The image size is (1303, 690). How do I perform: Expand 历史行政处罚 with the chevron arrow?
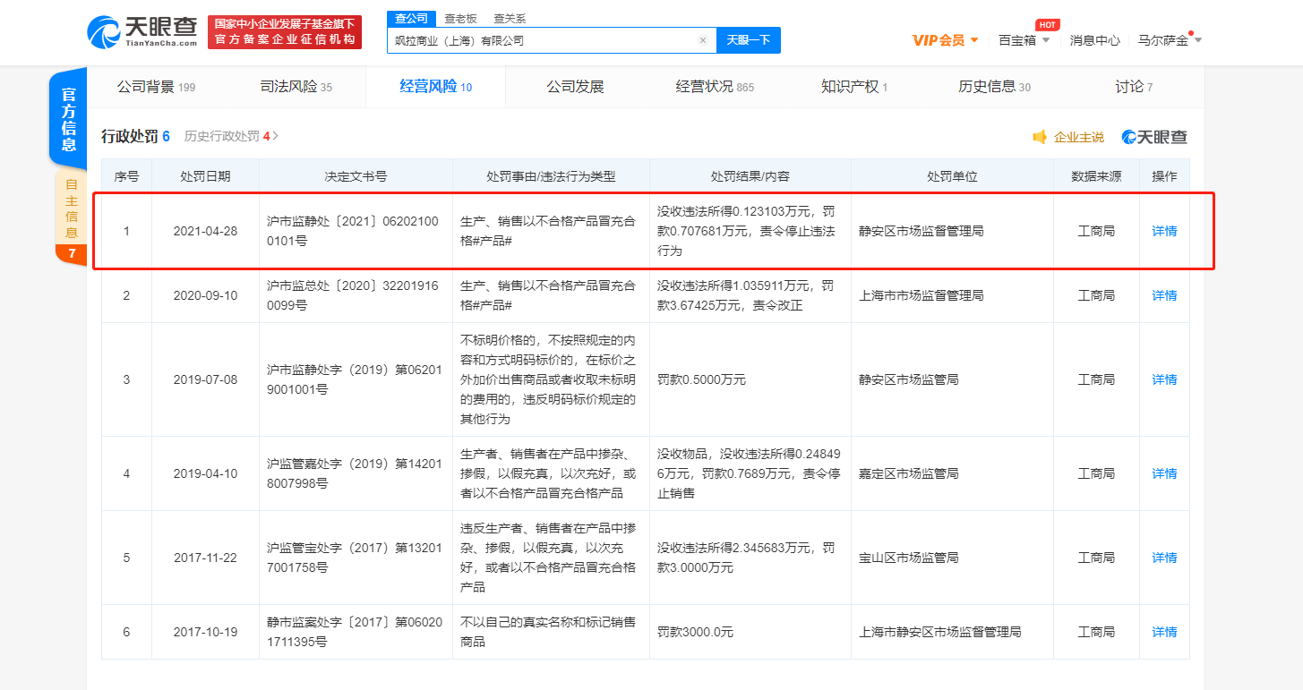(276, 136)
